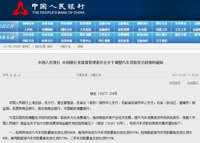200x143 pixels.
Task: Click the 中国人民银行 calligraphy header title
Action: pyautogui.click(x=58, y=6)
